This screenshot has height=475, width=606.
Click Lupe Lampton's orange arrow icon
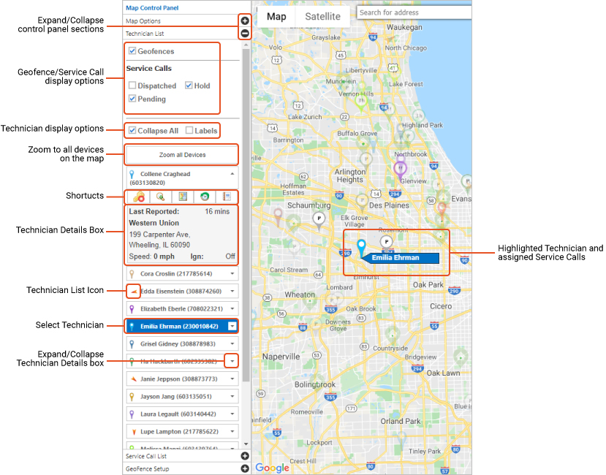tap(134, 432)
